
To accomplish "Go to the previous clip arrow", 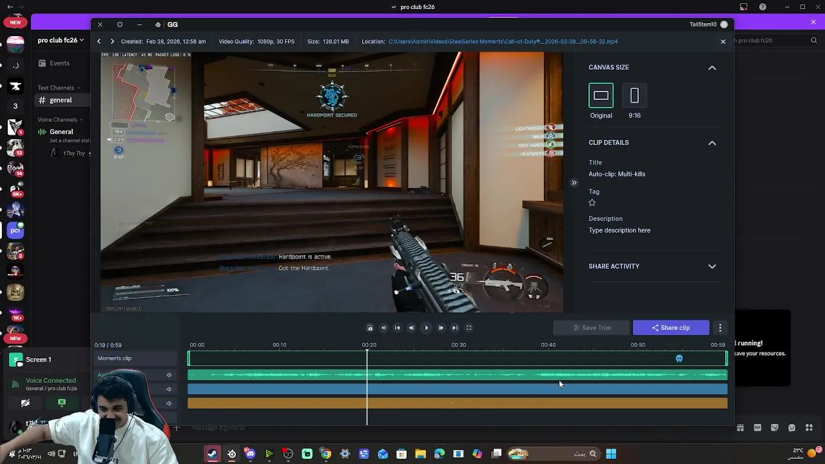I will [99, 41].
